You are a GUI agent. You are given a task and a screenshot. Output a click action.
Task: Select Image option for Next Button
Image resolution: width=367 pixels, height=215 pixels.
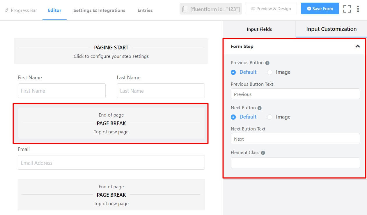click(270, 117)
